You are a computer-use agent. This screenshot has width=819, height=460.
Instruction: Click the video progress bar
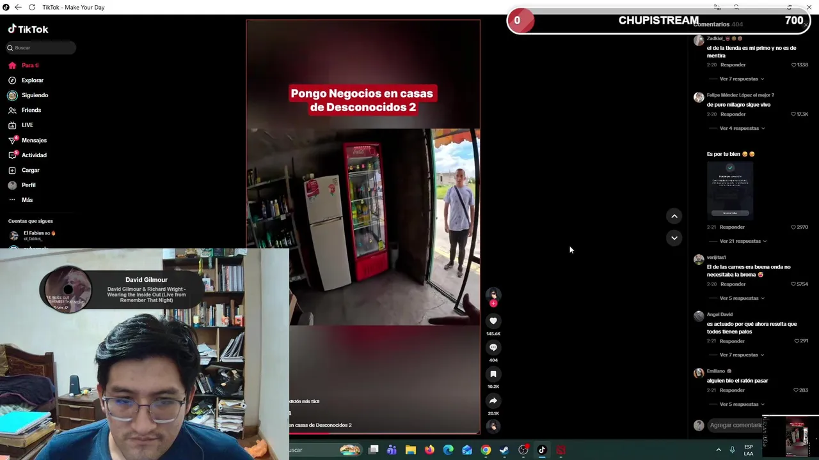click(x=384, y=433)
